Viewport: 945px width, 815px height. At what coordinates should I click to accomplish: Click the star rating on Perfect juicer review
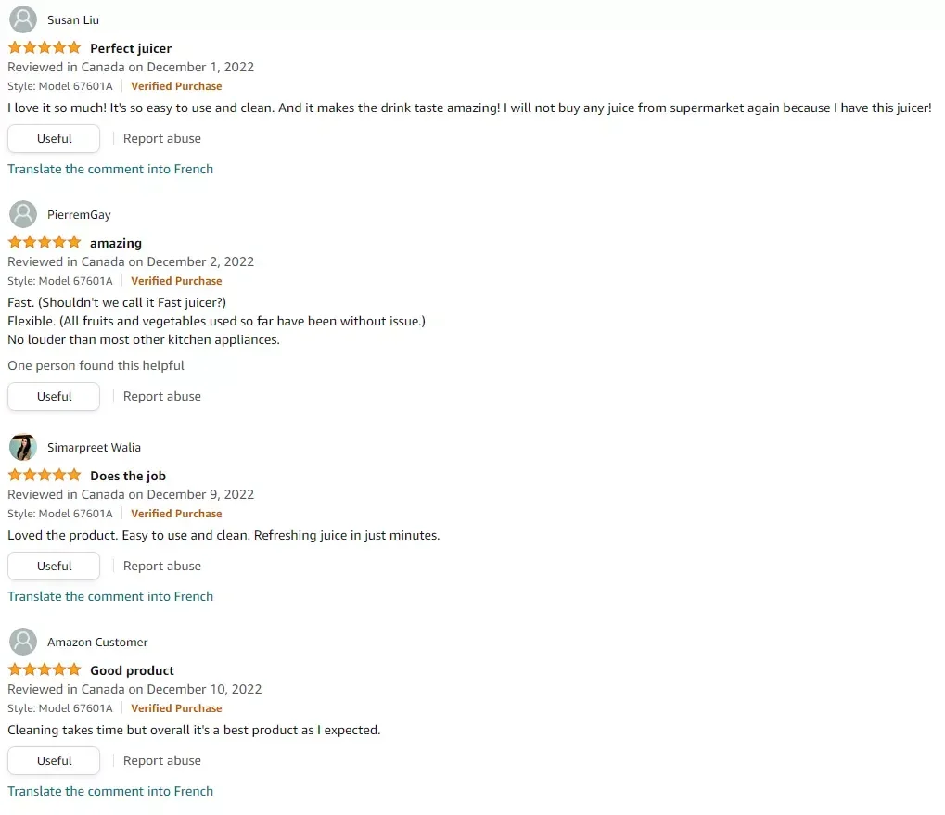(x=45, y=47)
